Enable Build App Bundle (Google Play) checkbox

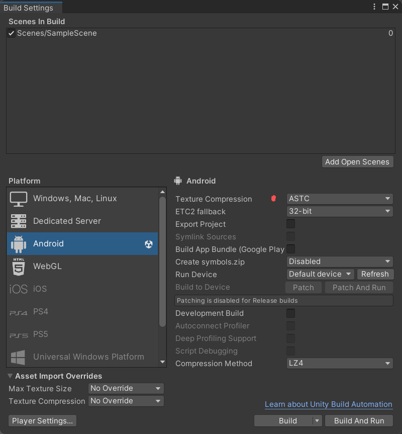click(290, 249)
